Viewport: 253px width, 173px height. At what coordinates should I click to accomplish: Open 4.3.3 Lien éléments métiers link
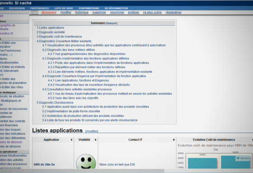click(100, 72)
